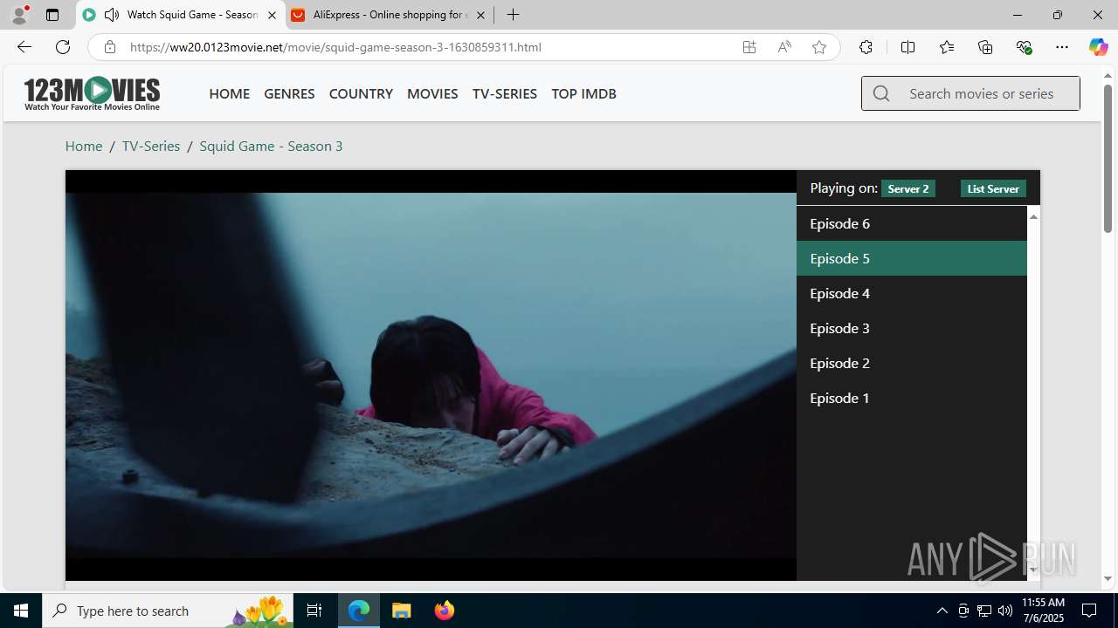Play Episode 1
1118x628 pixels.
pos(911,398)
